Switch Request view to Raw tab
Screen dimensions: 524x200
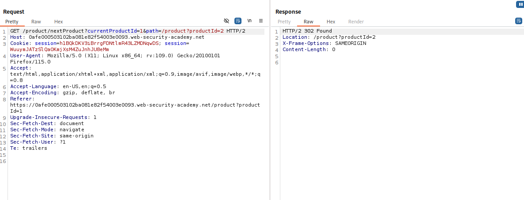36,22
